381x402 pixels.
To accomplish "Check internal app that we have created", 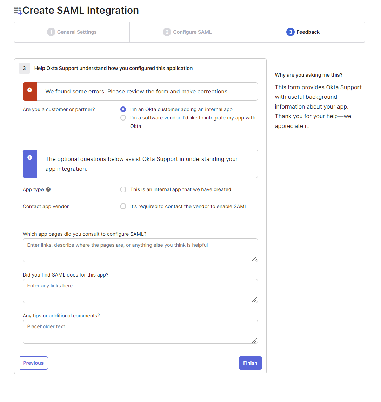I will click(x=123, y=189).
